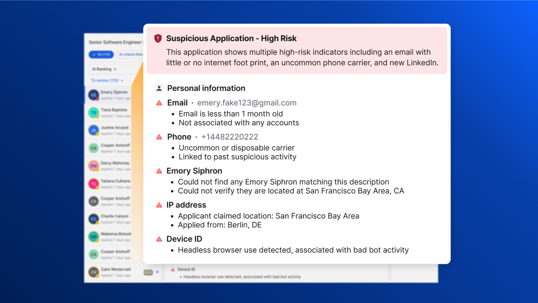Click the warning triangle beside Emory Siphron
This screenshot has height=303, width=538.
click(x=159, y=171)
